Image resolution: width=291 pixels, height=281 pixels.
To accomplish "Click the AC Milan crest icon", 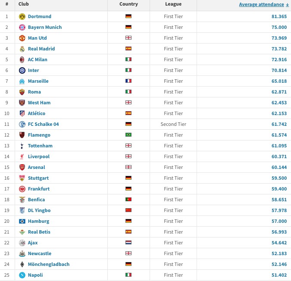I will pos(22,59).
